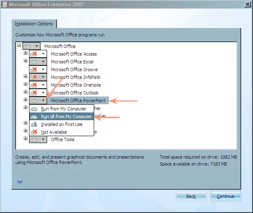This screenshot has height=213, width=253.
Task: Click red X icon for Microsoft Office OneNote
Action: point(34,85)
